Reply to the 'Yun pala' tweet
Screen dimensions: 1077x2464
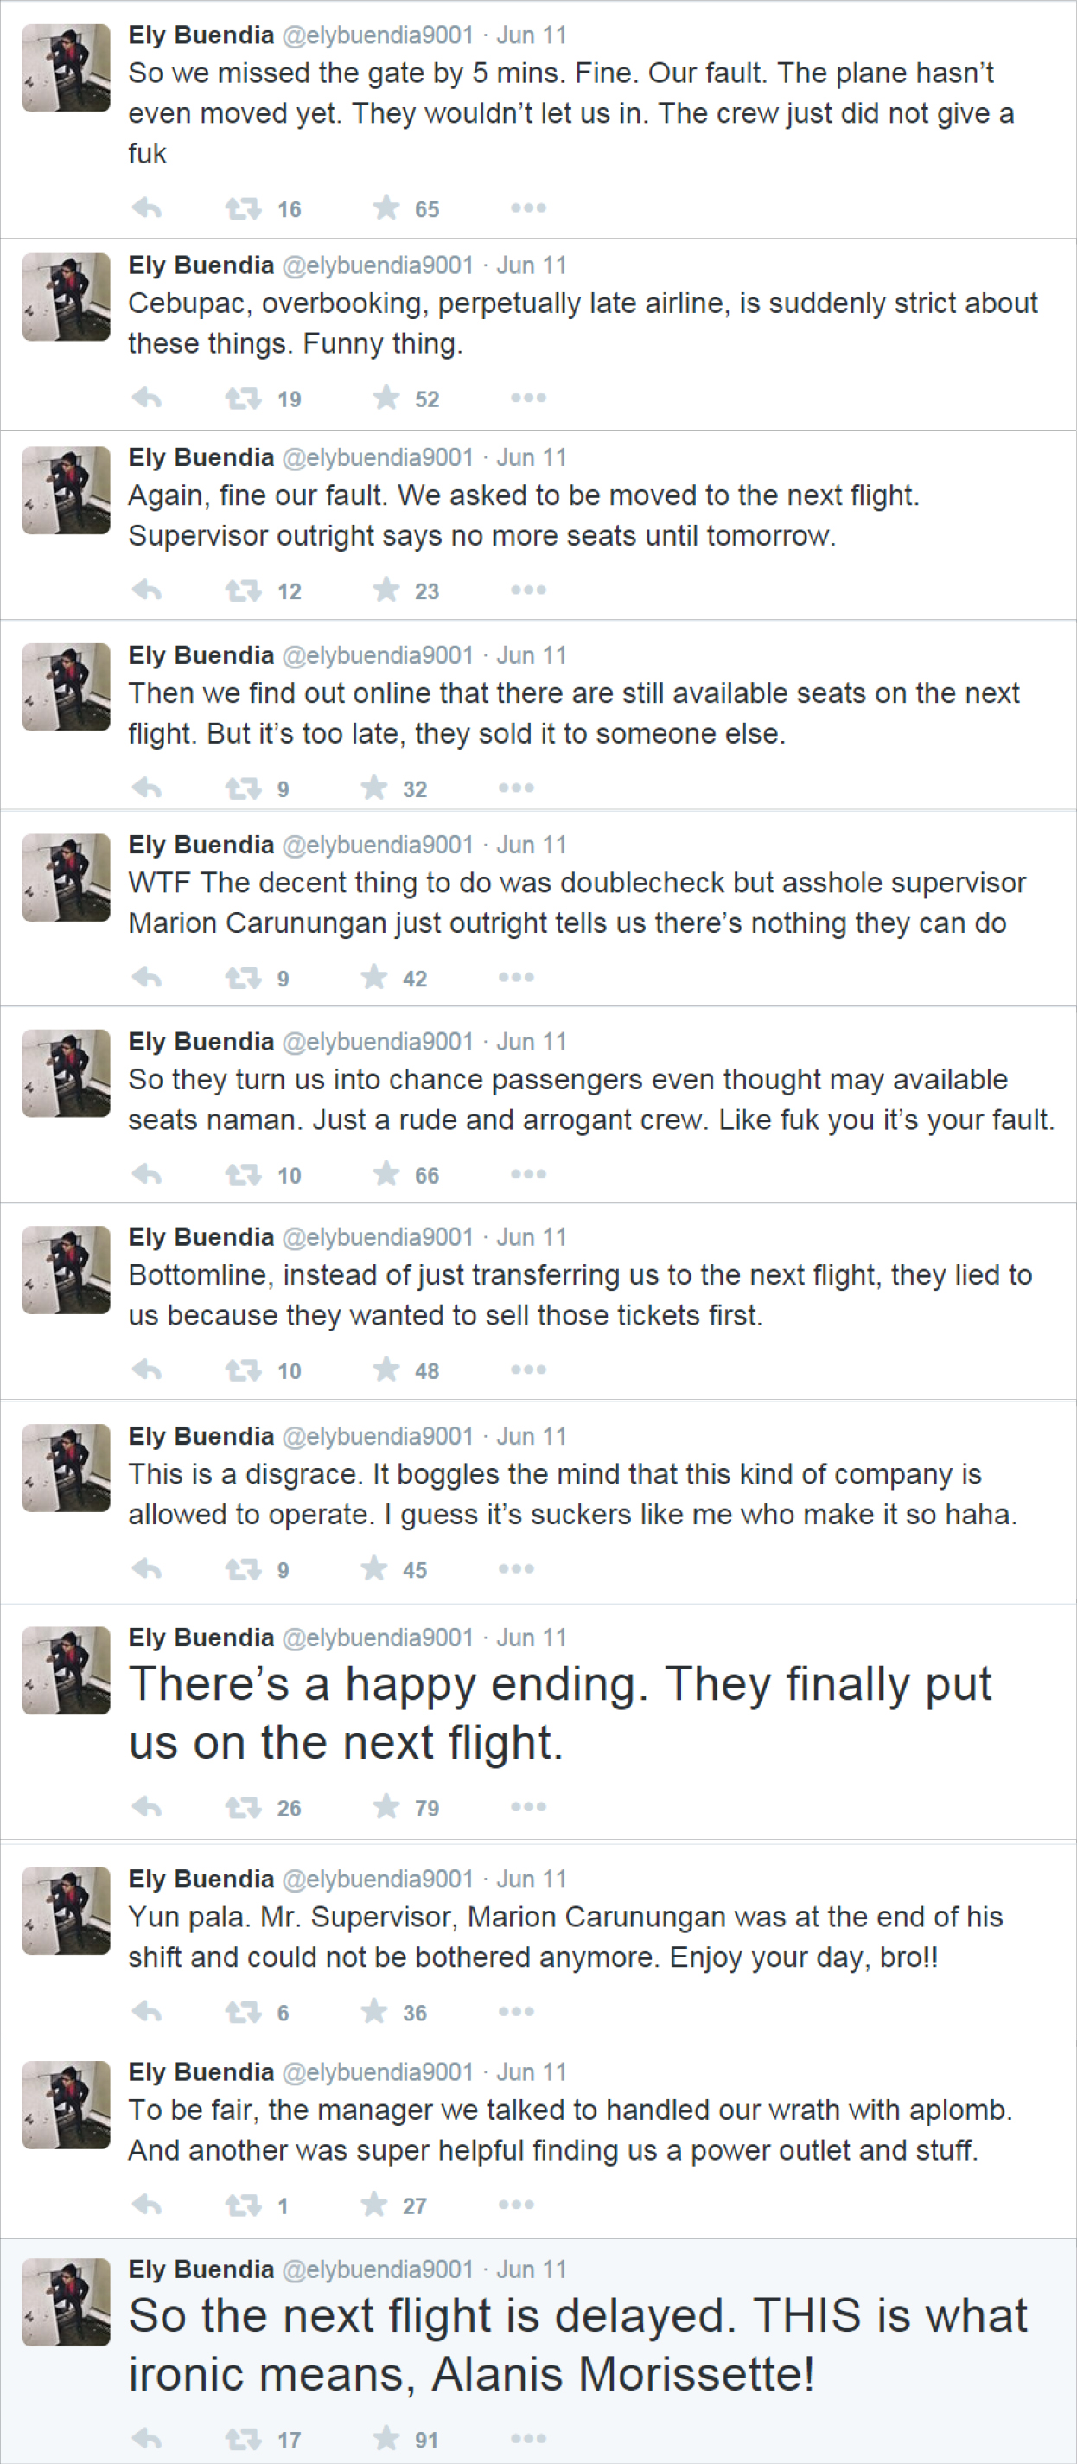point(146,2012)
